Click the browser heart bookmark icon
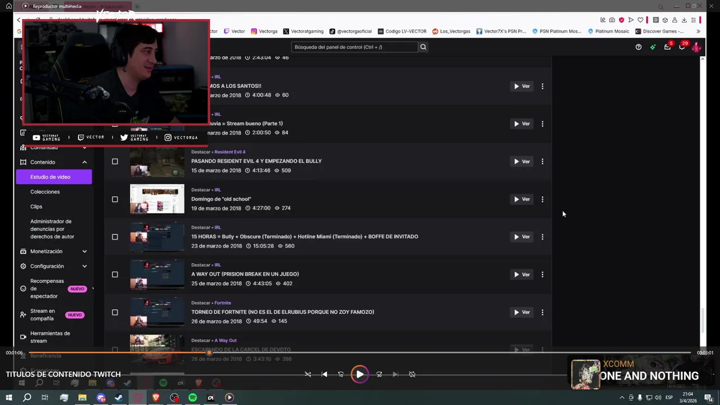 click(640, 20)
